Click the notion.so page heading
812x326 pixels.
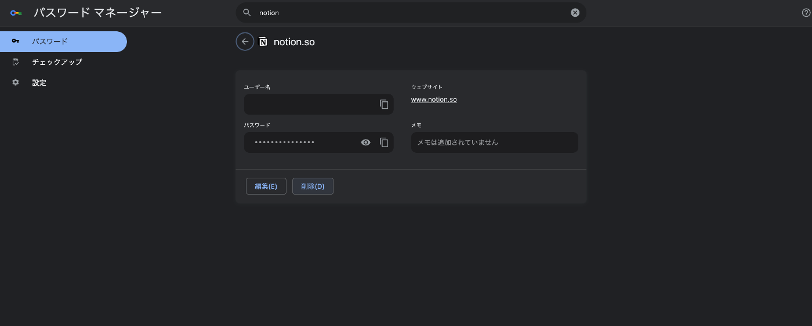(294, 42)
